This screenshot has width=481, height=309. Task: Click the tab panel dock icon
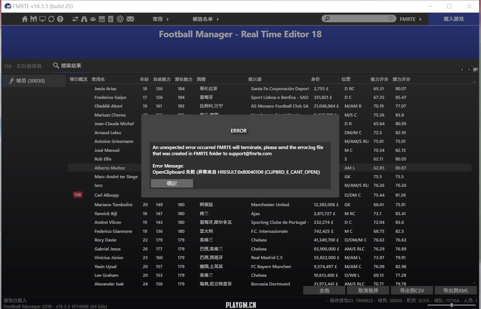[x=476, y=69]
